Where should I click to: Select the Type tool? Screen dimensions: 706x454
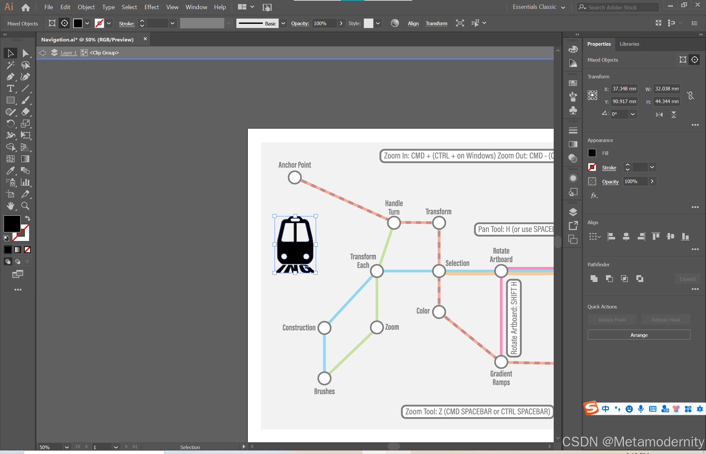coord(10,88)
